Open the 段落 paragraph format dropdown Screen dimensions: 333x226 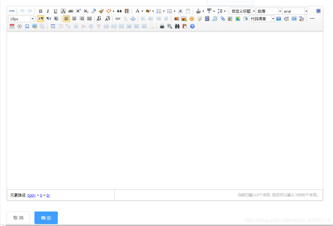pyautogui.click(x=269, y=11)
